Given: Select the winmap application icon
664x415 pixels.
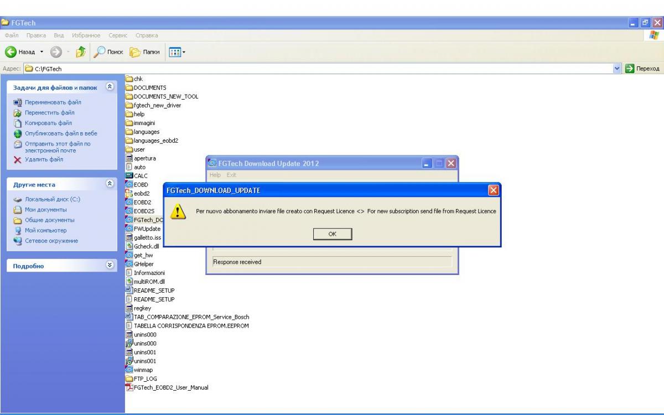Looking at the screenshot, I should (x=130, y=370).
